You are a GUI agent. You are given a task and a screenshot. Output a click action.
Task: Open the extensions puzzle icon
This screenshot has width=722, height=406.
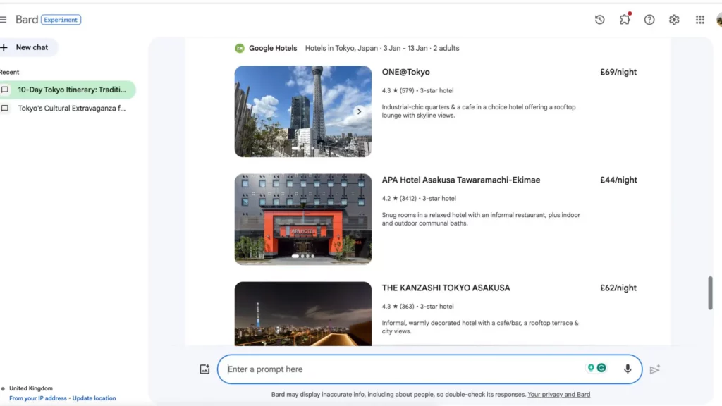tap(625, 20)
